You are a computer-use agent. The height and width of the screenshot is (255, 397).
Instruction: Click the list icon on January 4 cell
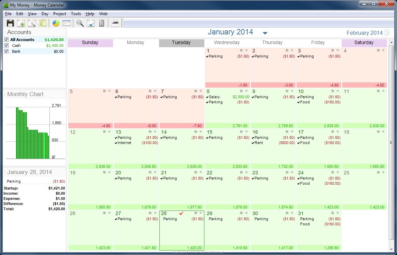(x=378, y=50)
